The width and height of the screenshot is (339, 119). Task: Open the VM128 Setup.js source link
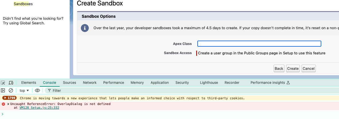pyautogui.click(x=39, y=108)
